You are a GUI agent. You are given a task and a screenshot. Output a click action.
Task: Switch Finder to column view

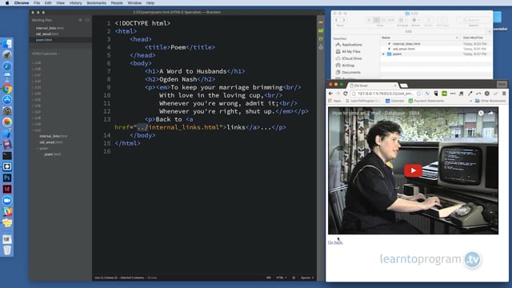click(384, 20)
